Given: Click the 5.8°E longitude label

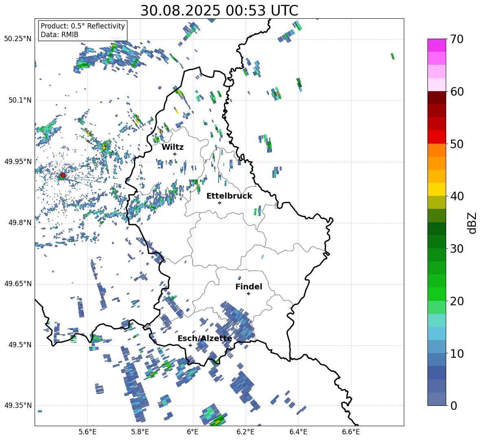Looking at the screenshot, I should click(140, 432).
